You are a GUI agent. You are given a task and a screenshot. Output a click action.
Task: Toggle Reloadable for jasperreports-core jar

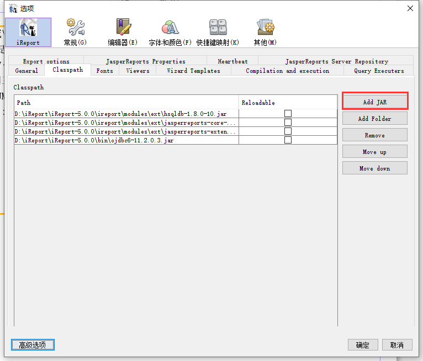coord(288,123)
